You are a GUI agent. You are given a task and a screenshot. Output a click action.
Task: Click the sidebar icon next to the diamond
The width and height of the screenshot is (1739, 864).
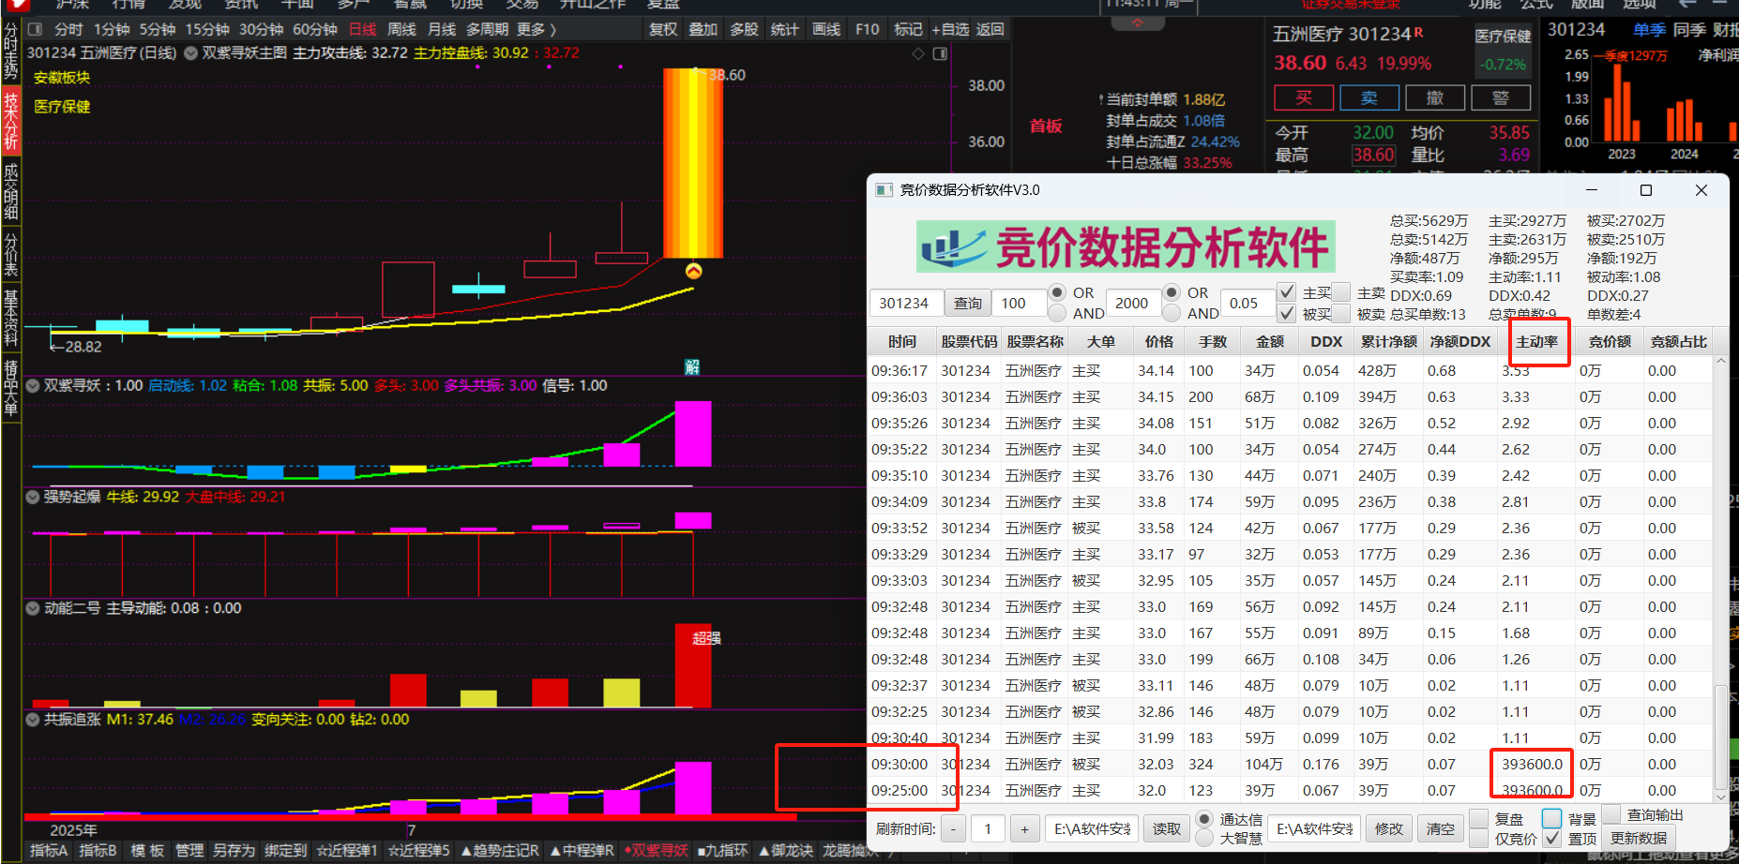[940, 53]
